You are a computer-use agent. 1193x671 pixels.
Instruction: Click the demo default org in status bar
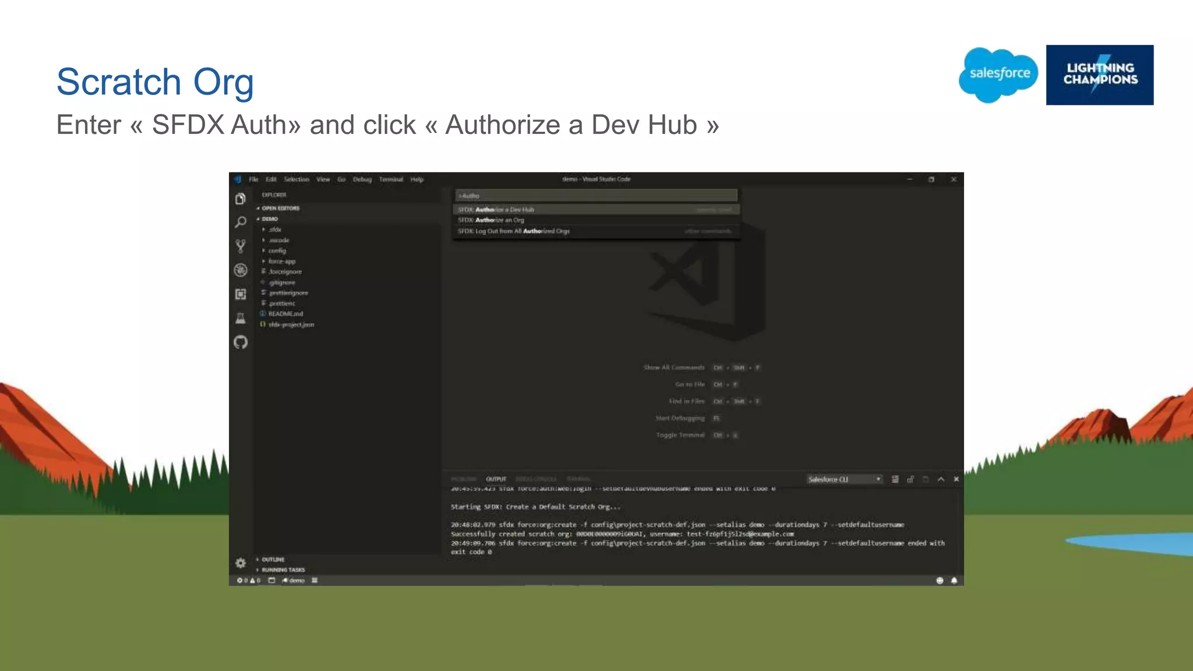(x=294, y=581)
